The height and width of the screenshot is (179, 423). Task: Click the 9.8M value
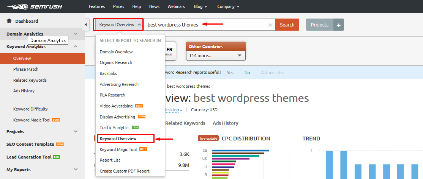tap(184, 165)
